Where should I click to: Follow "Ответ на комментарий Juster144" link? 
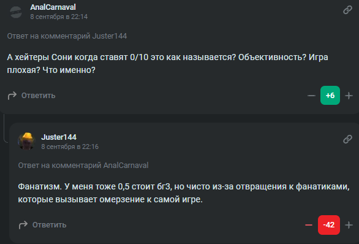tap(67, 36)
